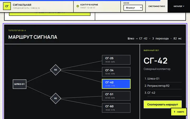Click the Городская сеть / Смена 04 subtitle
The image size is (190, 119).
(26, 8)
